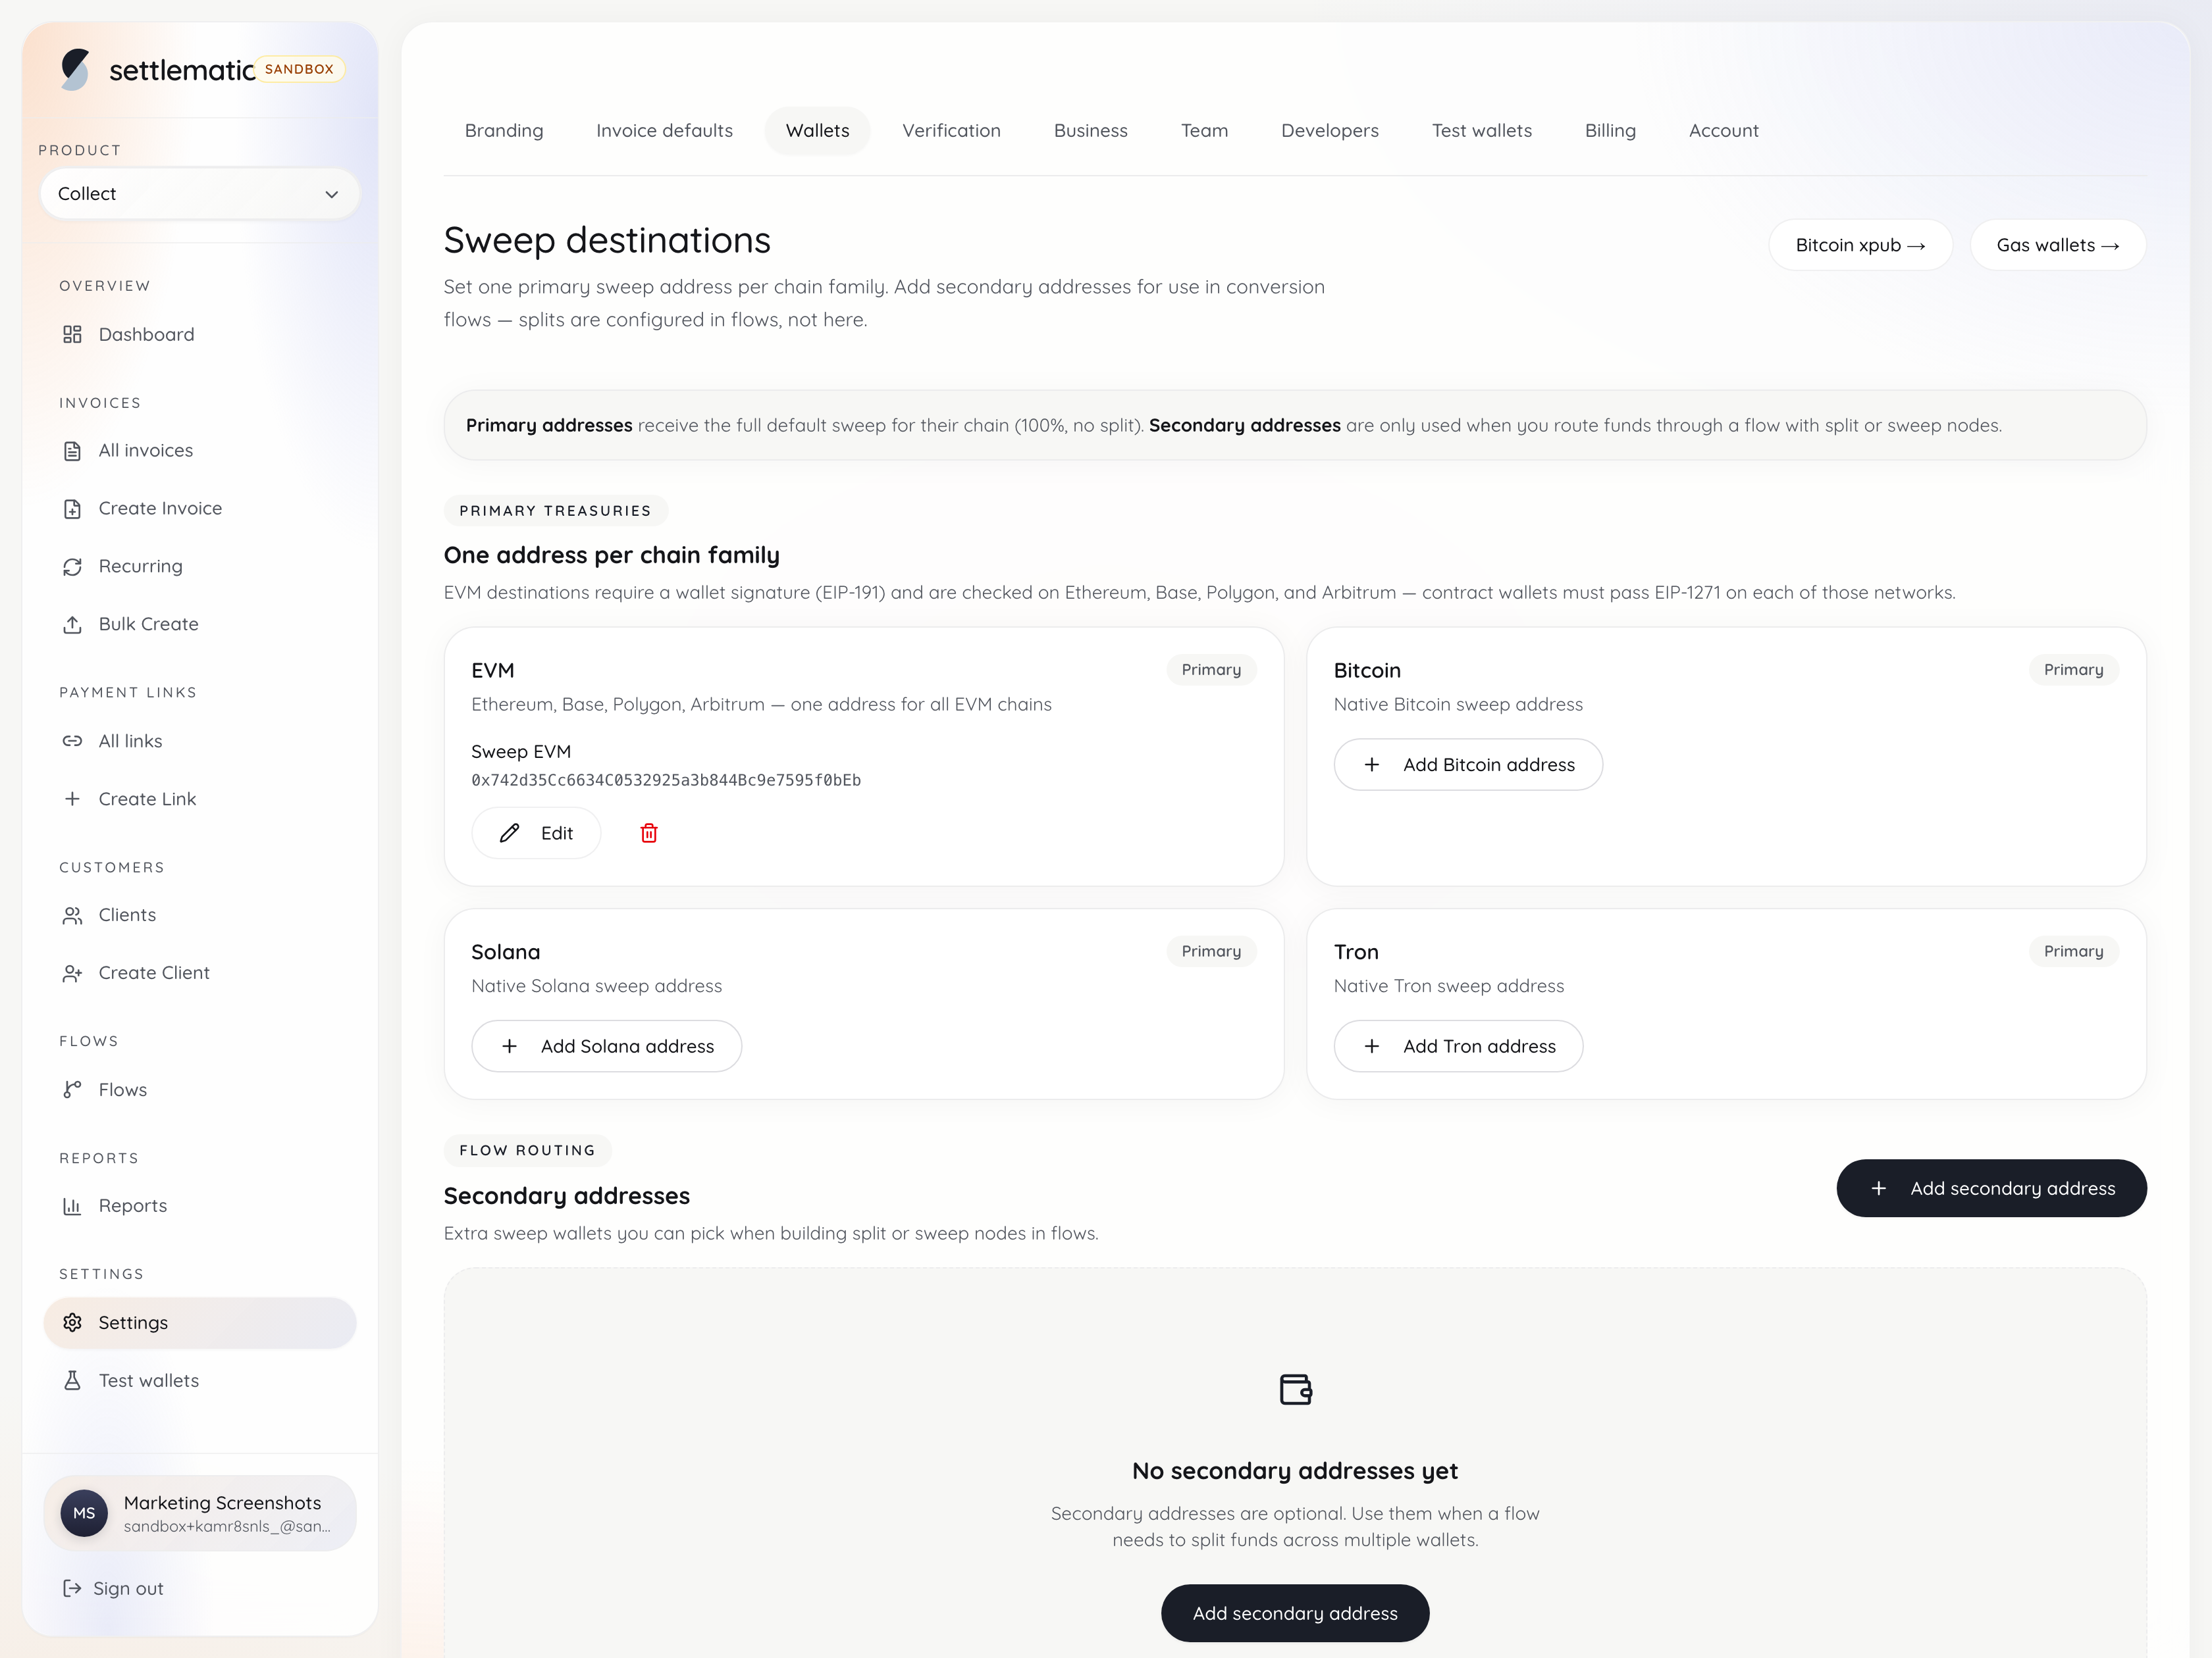Go to the Developers tab
This screenshot has width=2212, height=1658.
coord(1330,131)
